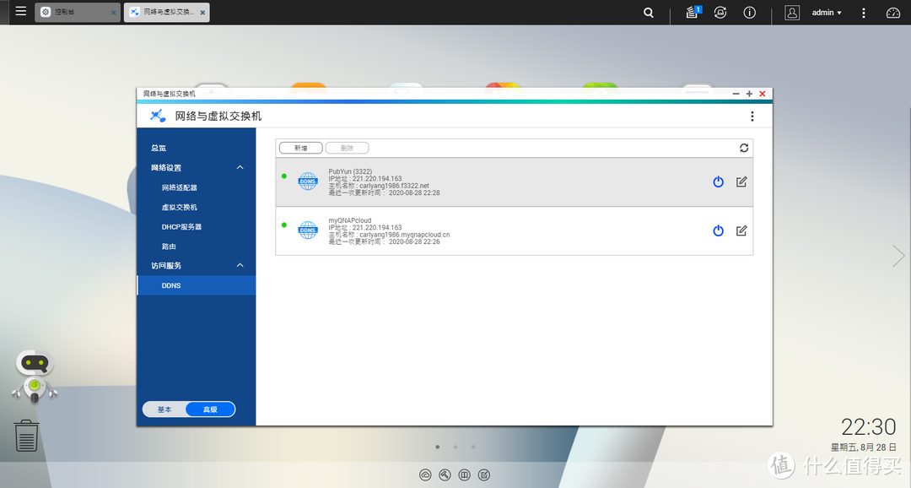This screenshot has height=488, width=911.
Task: Maximize the 网络与虚拟交换机 window
Action: coord(750,94)
